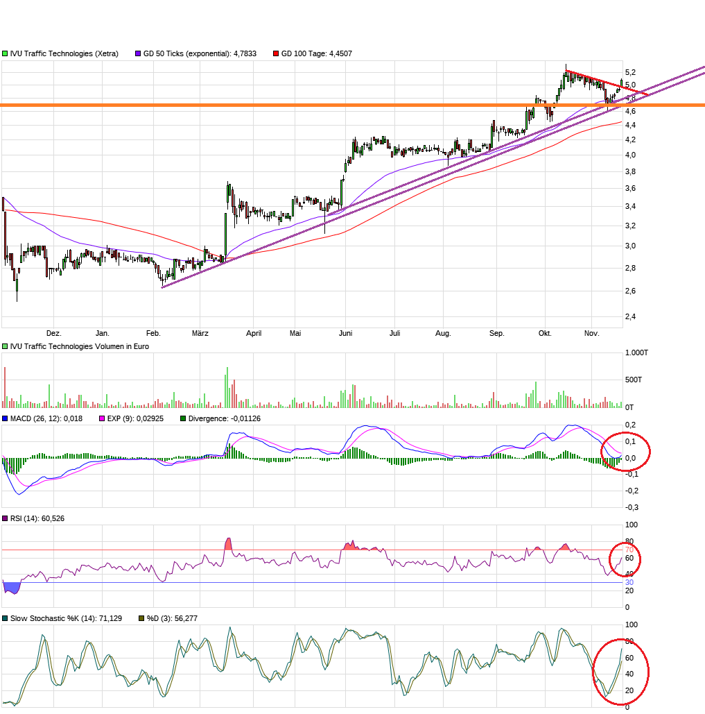This screenshot has width=705, height=714.
Task: Click the 0,2 MACD axis value
Action: 630,425
